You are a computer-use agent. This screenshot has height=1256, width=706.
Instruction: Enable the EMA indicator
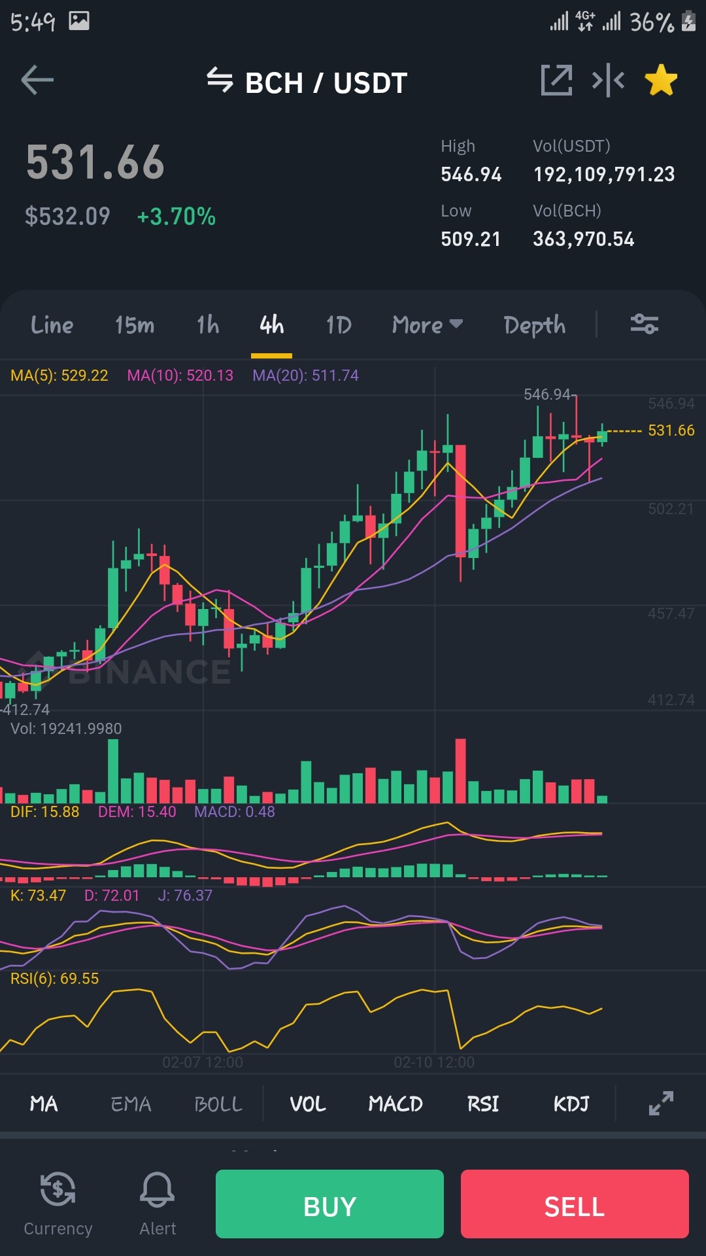(x=131, y=1104)
